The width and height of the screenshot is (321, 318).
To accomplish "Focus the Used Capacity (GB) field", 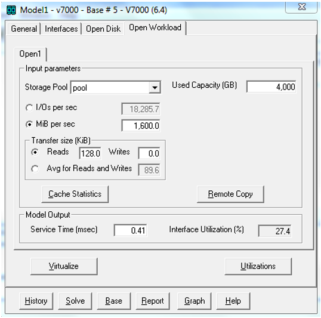I will tap(271, 87).
